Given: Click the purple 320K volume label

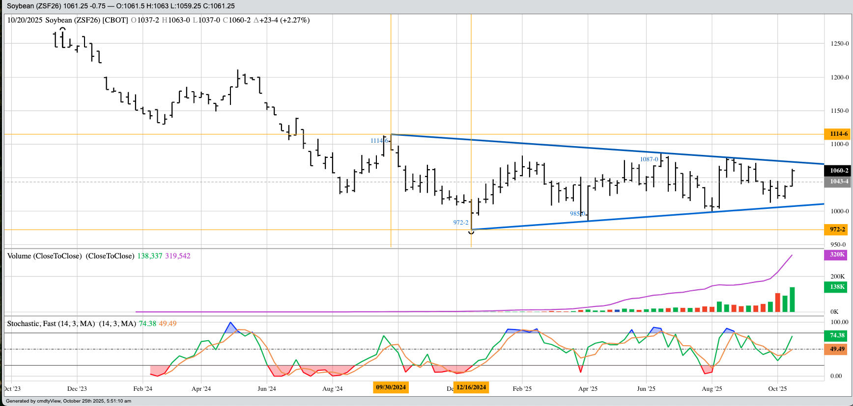Looking at the screenshot, I should coord(837,254).
